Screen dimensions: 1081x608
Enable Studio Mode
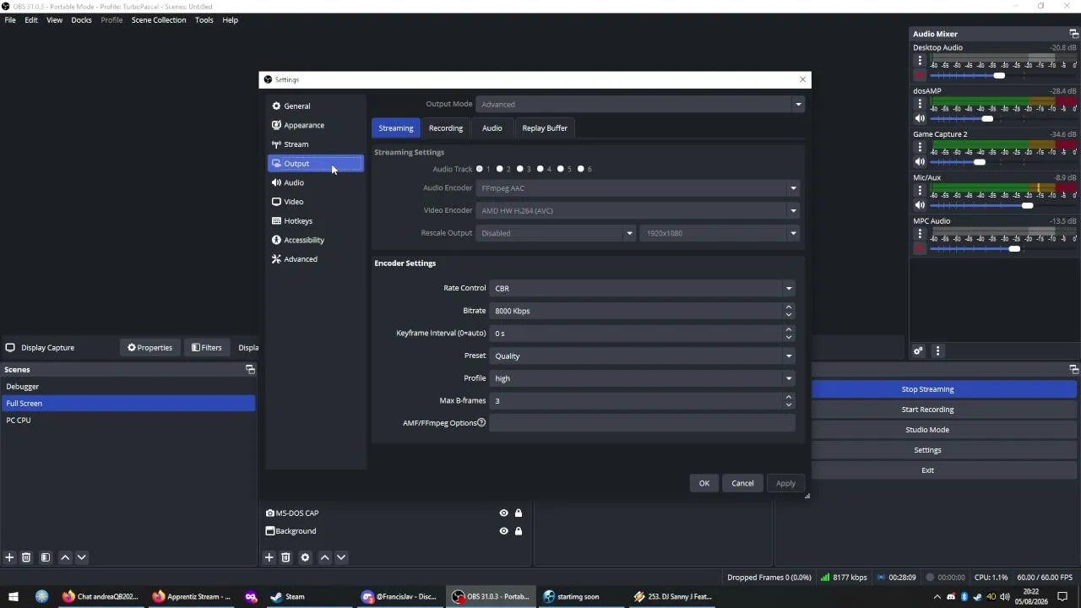[927, 430]
